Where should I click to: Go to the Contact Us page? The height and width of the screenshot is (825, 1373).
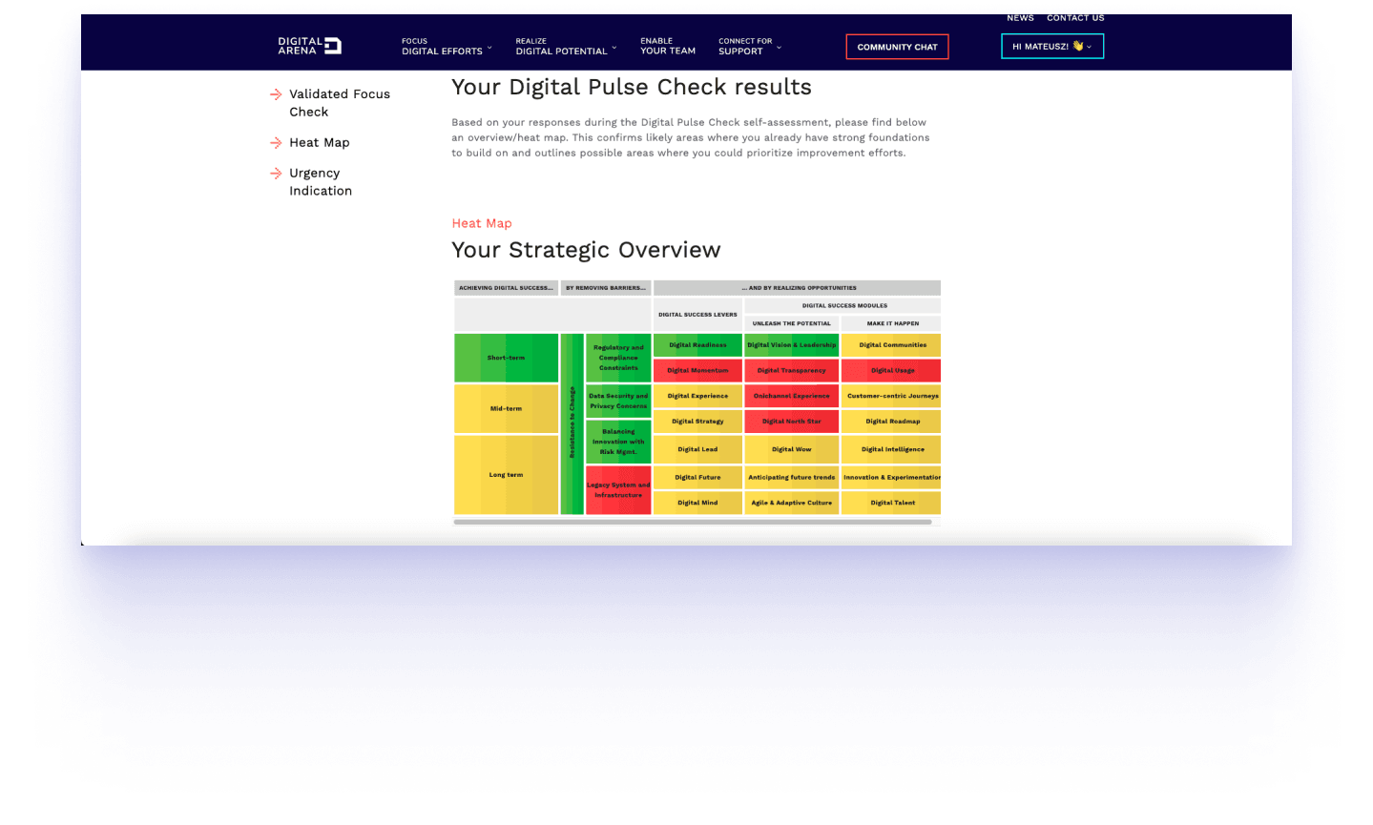pos(1075,18)
